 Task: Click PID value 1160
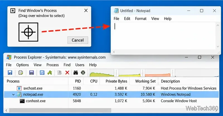pos(77,88)
